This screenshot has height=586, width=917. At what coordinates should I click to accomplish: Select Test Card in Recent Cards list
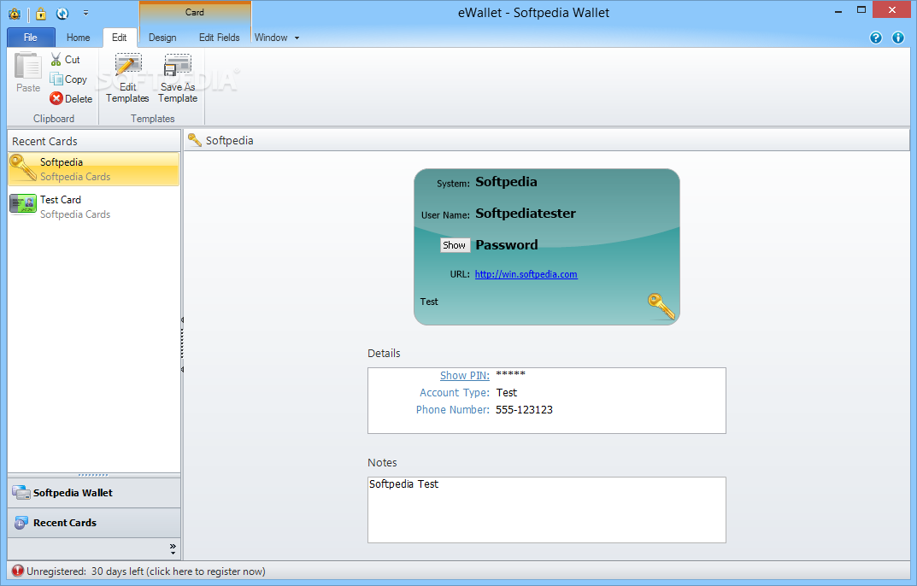pos(93,207)
